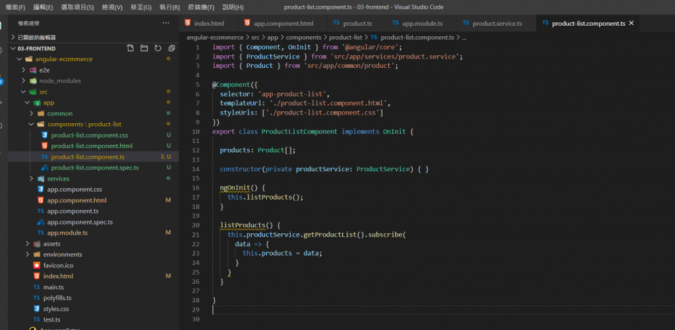Click the product-list breadcrumb segment

coord(345,38)
